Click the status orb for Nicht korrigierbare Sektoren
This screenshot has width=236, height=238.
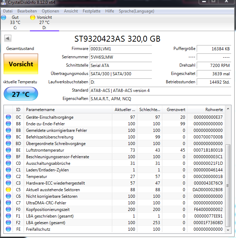pos(8,196)
